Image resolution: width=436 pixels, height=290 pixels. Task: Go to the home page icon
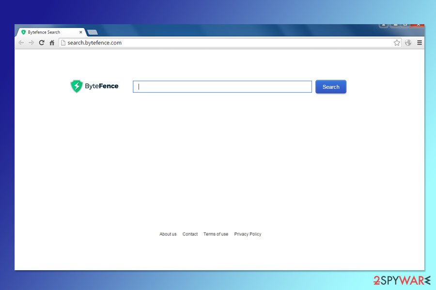pos(52,43)
